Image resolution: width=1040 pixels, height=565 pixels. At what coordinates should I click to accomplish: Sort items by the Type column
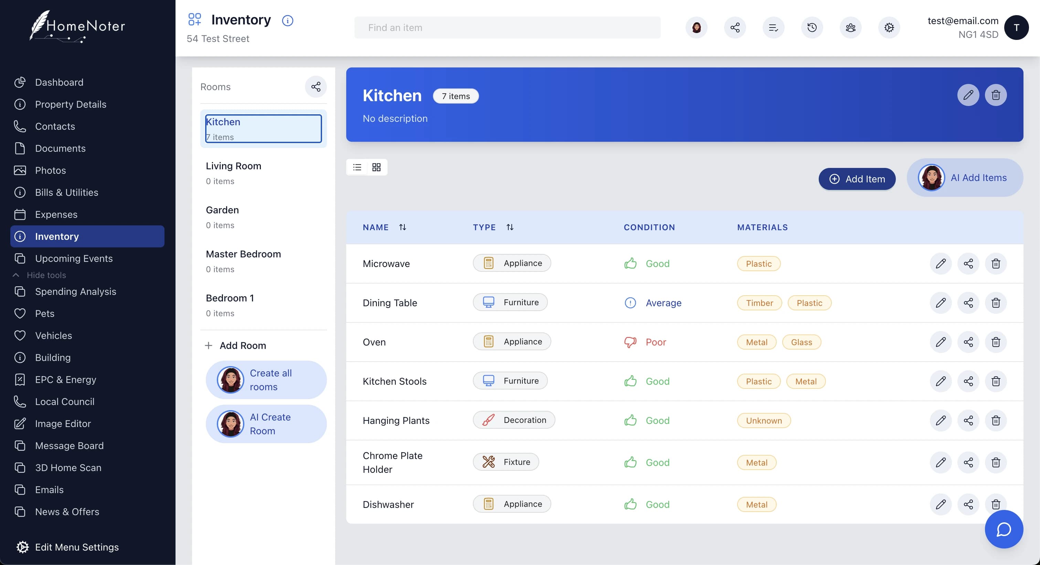[x=510, y=227]
